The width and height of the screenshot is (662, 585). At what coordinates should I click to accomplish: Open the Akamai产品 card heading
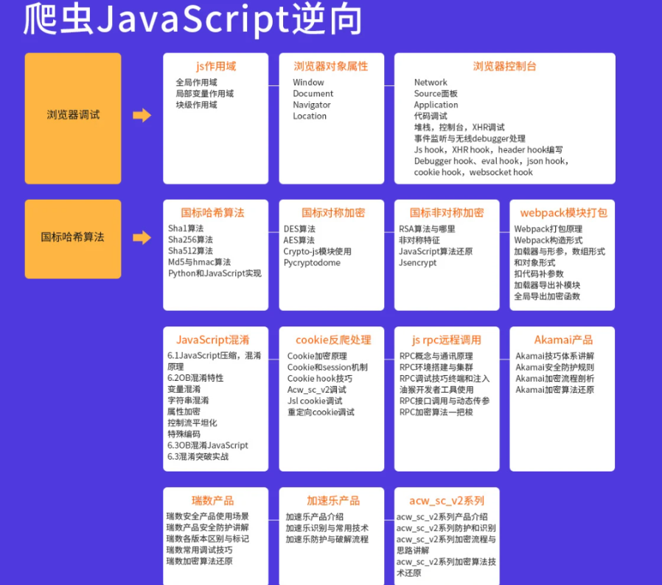coord(563,340)
